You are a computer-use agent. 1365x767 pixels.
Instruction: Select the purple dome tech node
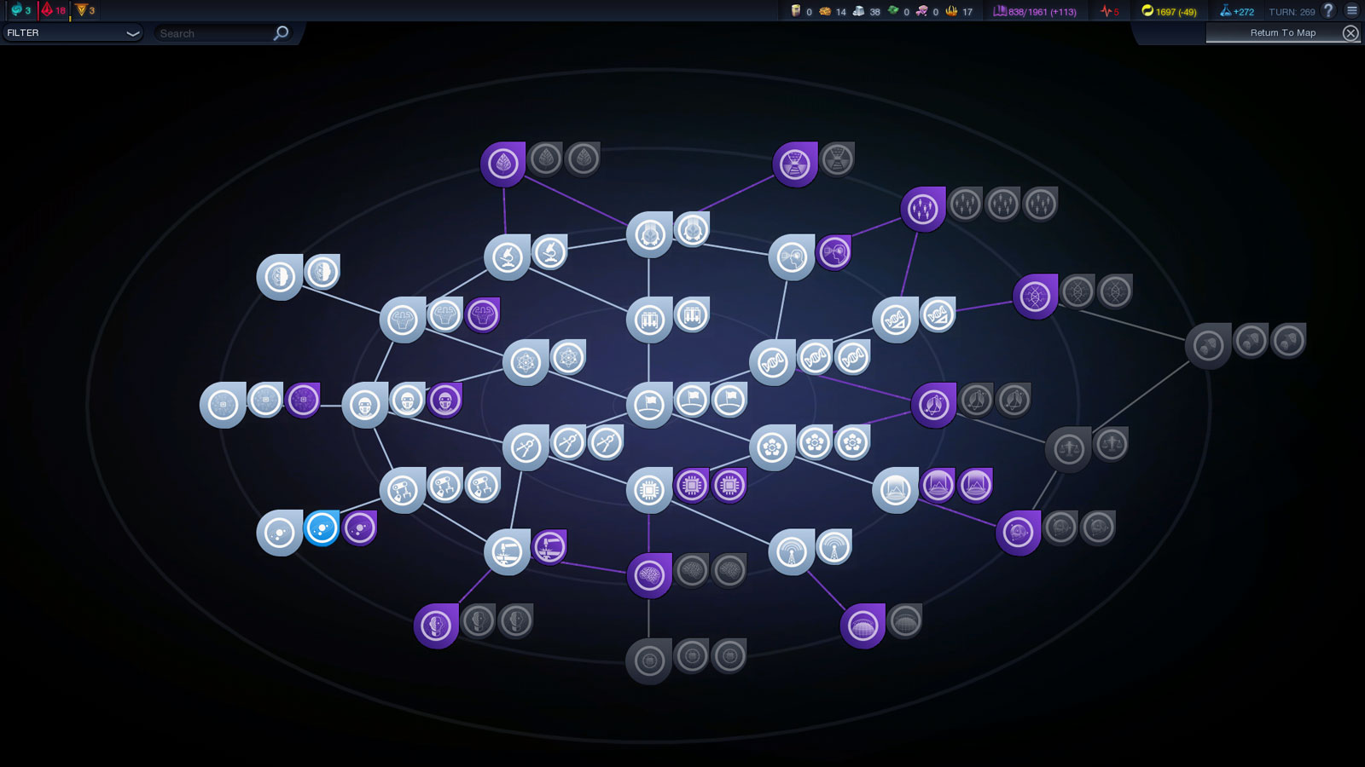(863, 626)
